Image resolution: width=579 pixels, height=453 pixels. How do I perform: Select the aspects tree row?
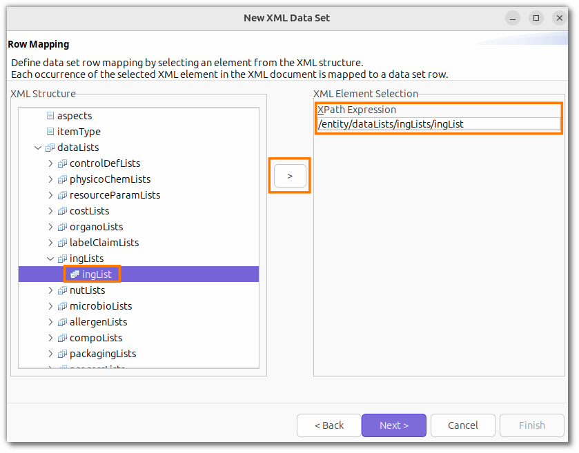tap(139, 116)
